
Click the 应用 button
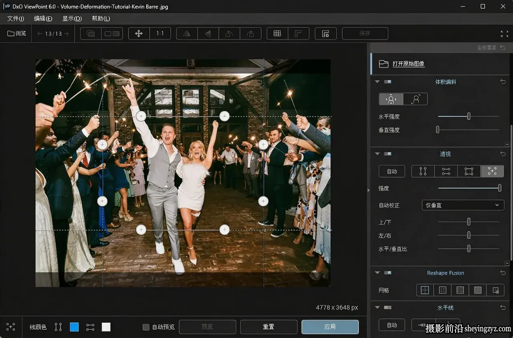[330, 327]
